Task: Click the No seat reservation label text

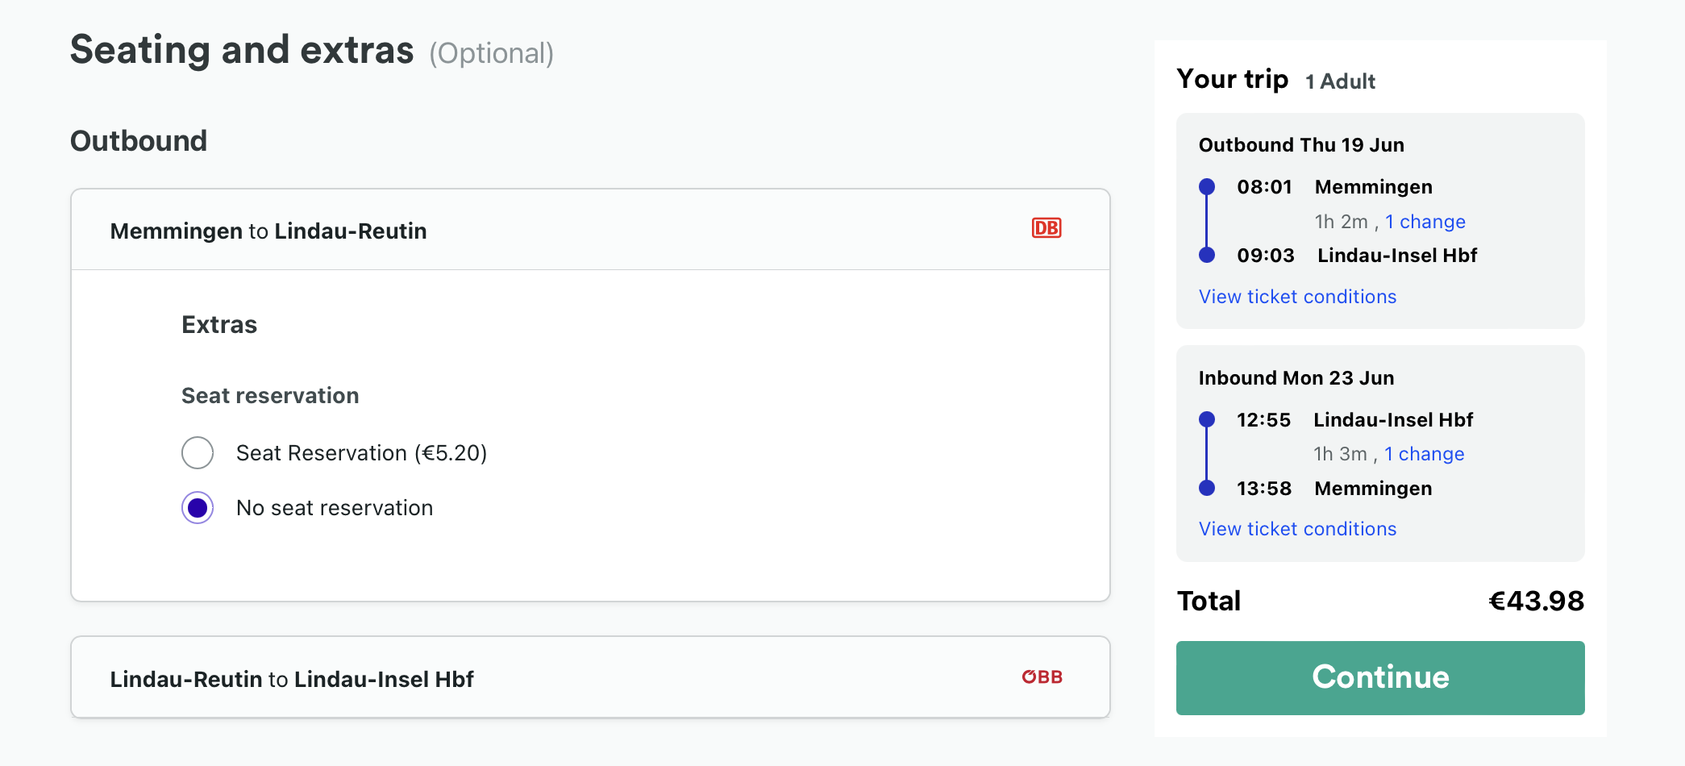Action: (335, 508)
